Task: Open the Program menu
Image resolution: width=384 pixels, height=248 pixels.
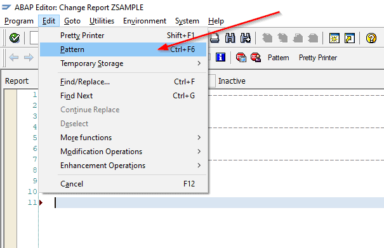Action: (x=19, y=21)
